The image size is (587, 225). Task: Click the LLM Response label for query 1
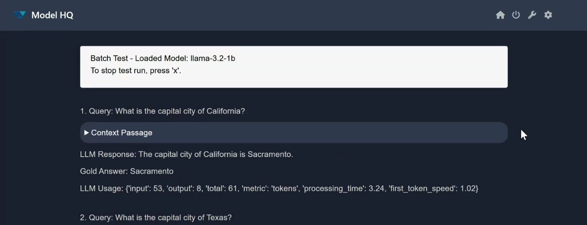108,154
